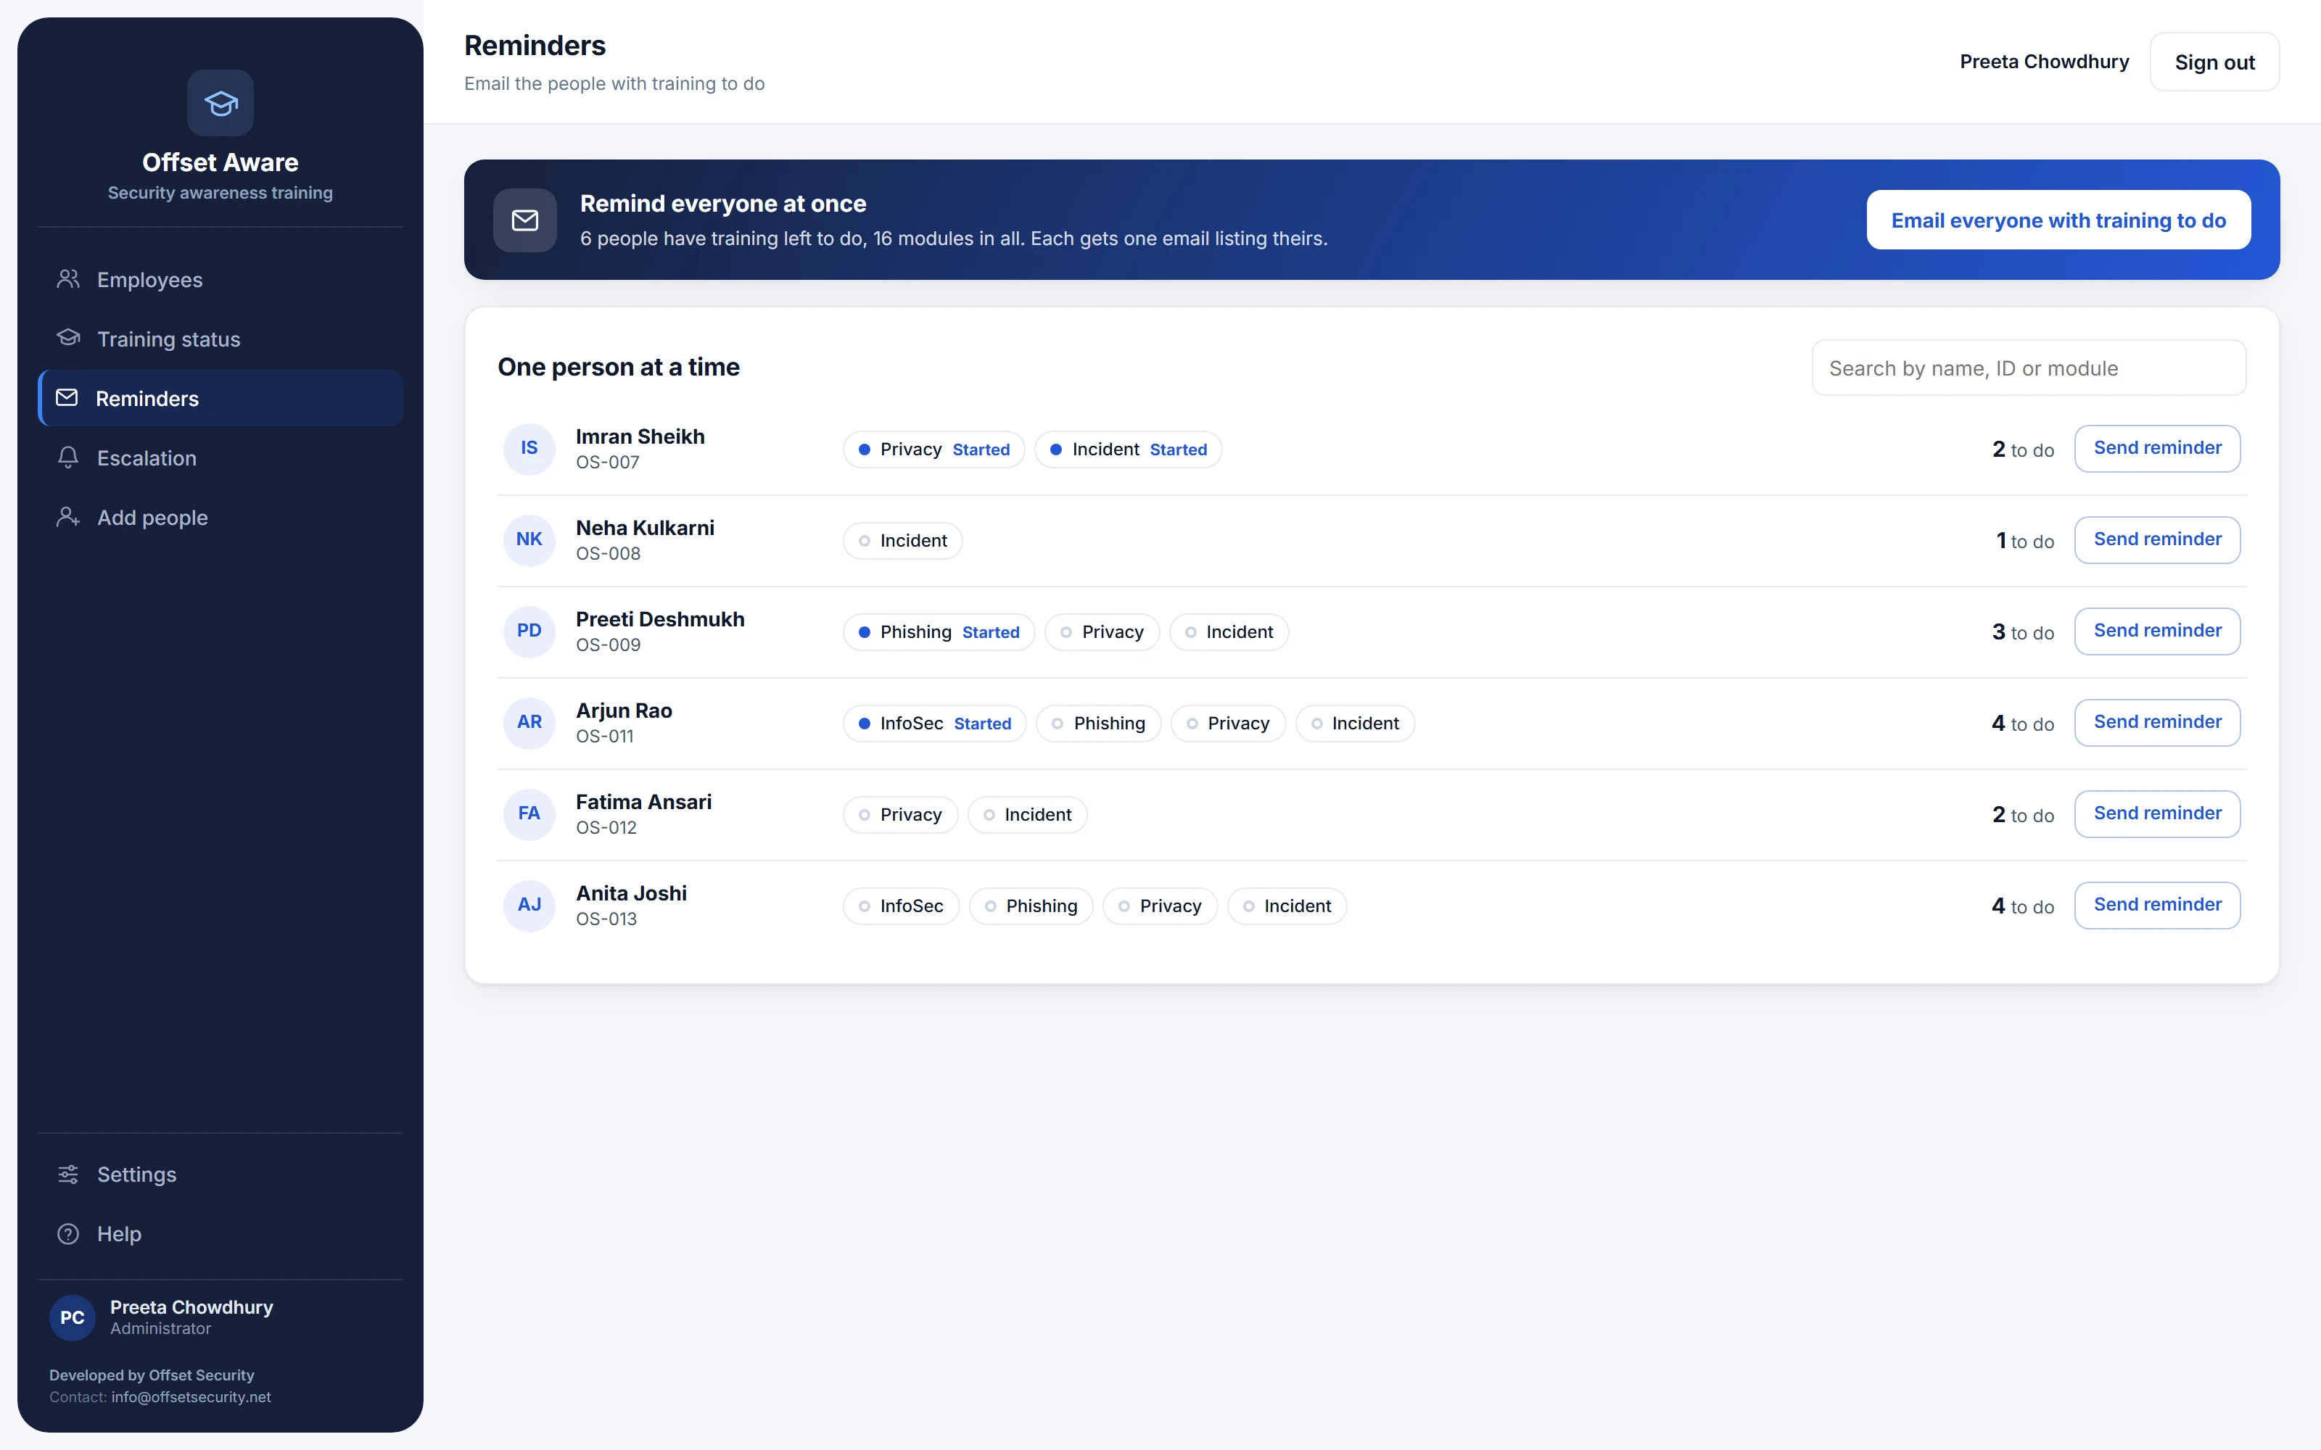The width and height of the screenshot is (2321, 1450).
Task: Send reminder to Preeti Deshmukh
Action: pyautogui.click(x=2157, y=630)
